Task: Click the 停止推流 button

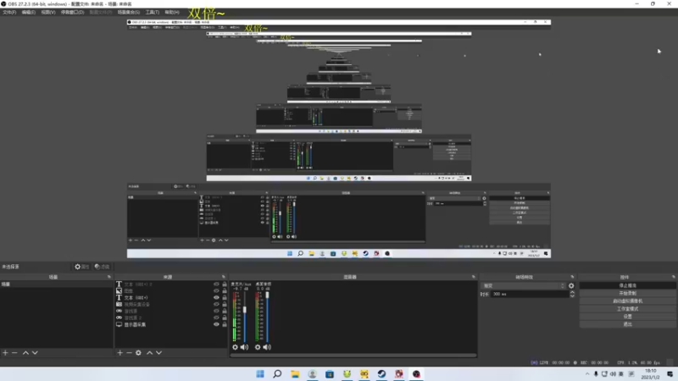Action: (x=627, y=285)
